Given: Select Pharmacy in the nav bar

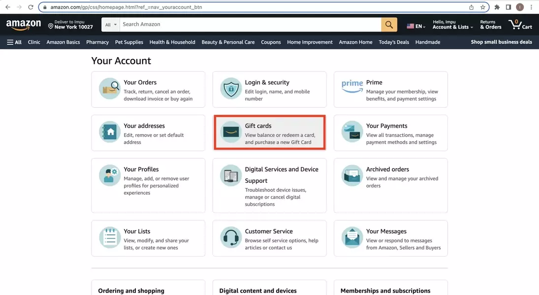Looking at the screenshot, I should (x=97, y=42).
